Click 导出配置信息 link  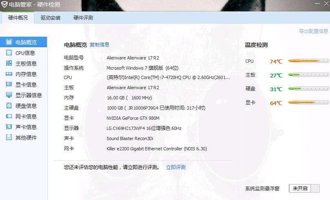pyautogui.click(x=314, y=31)
